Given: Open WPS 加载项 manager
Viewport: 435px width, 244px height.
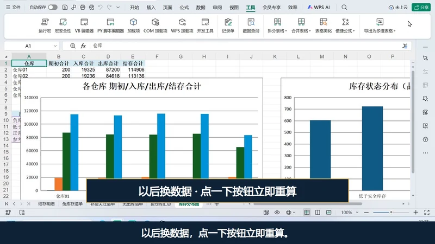Looking at the screenshot, I should [182, 25].
